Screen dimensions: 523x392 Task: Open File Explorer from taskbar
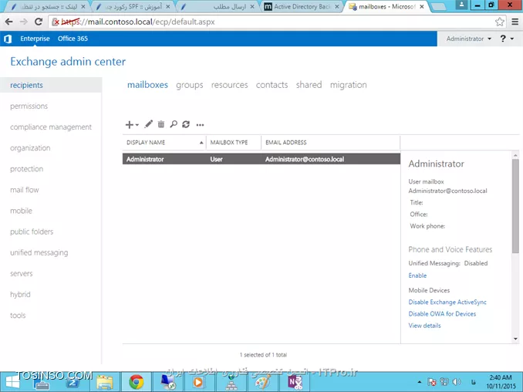[105, 382]
